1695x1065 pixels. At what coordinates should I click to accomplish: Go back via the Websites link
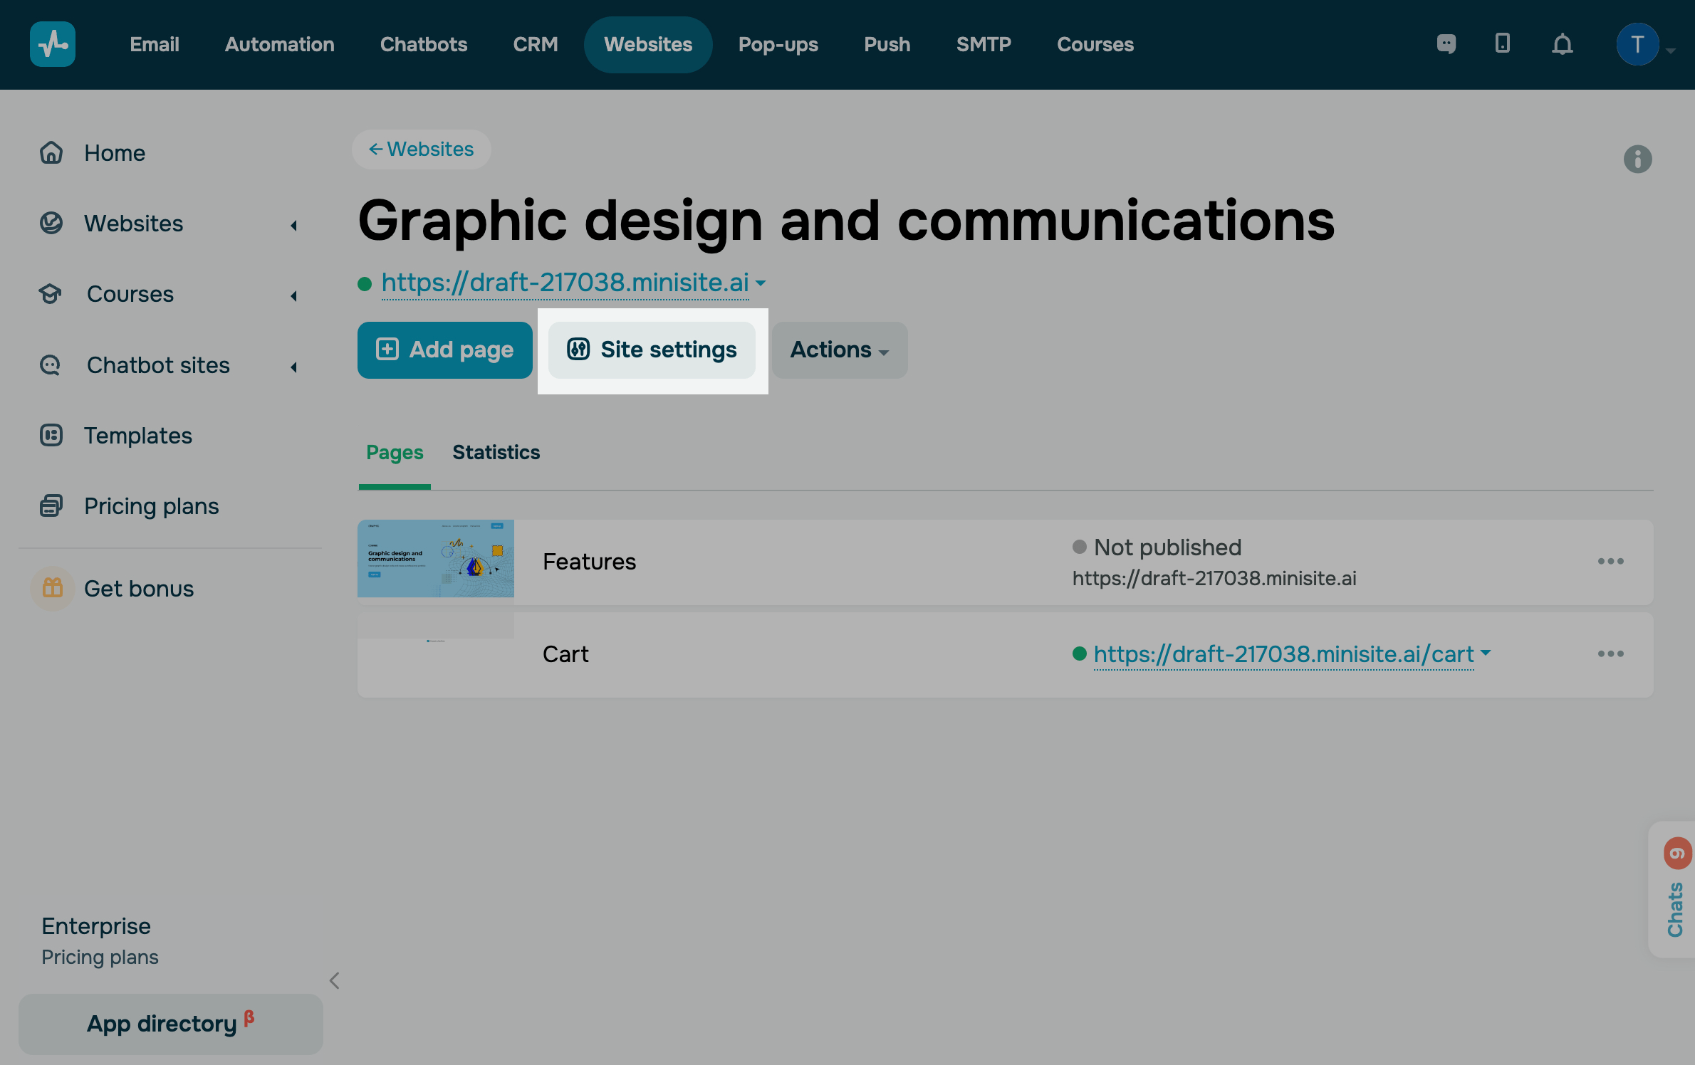[421, 149]
